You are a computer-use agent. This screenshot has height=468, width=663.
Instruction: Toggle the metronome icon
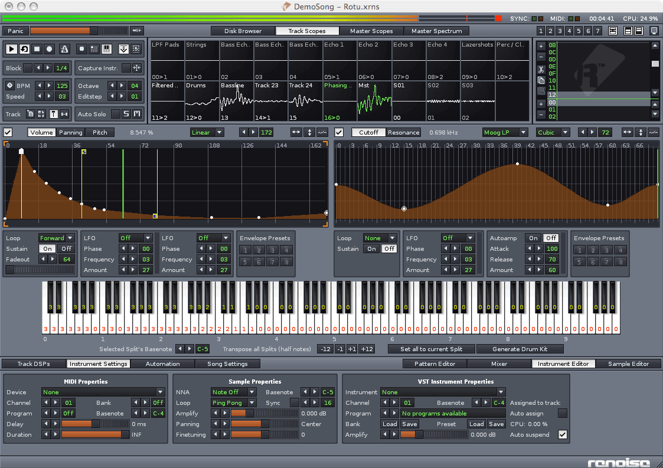pos(64,49)
